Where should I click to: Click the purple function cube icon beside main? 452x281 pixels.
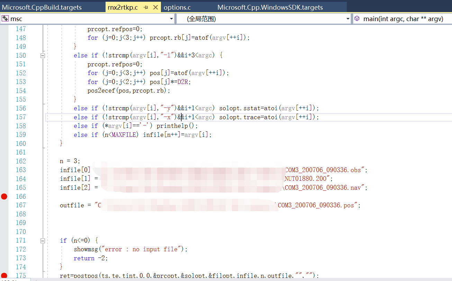[357, 19]
